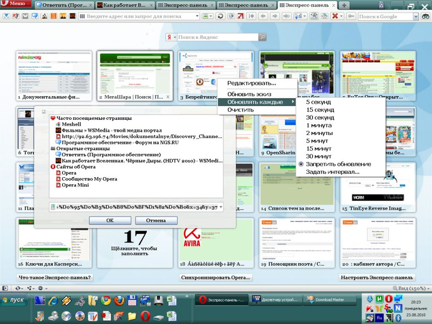Launch Firefox from the quick launch bar

click(119, 300)
